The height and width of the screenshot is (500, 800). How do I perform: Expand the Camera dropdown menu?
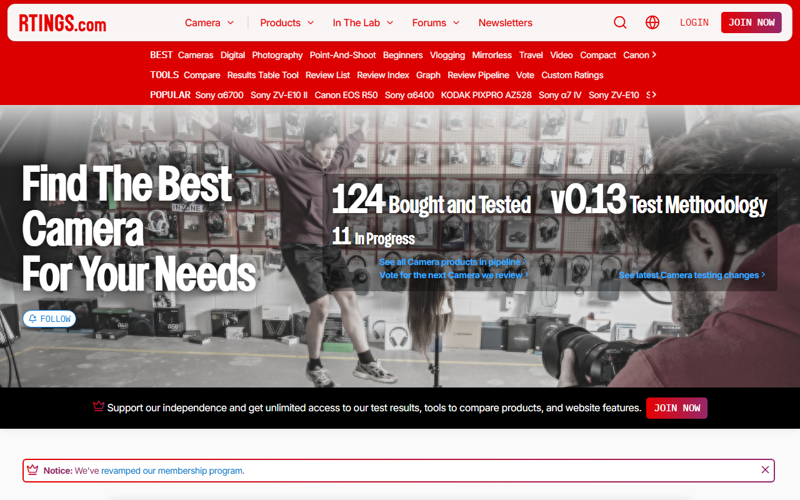click(209, 22)
